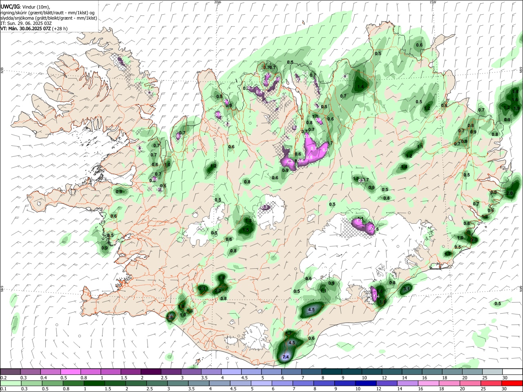Click the 'IT: Sun. 29. 06. 2025 03Z' line
This screenshot has height=392, width=523.
(26, 23)
